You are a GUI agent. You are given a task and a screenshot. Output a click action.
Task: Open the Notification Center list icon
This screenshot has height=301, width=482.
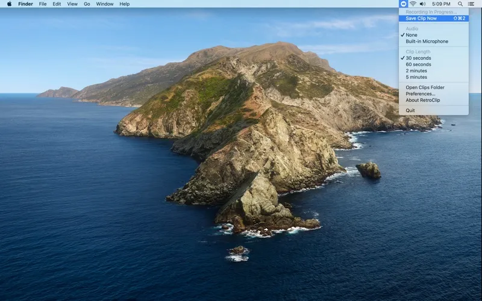tap(471, 4)
